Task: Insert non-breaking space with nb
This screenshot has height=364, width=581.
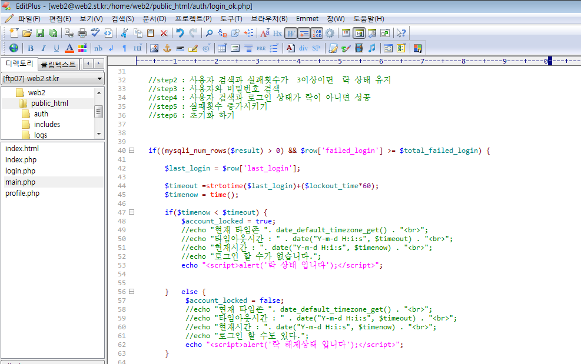Action: point(98,48)
